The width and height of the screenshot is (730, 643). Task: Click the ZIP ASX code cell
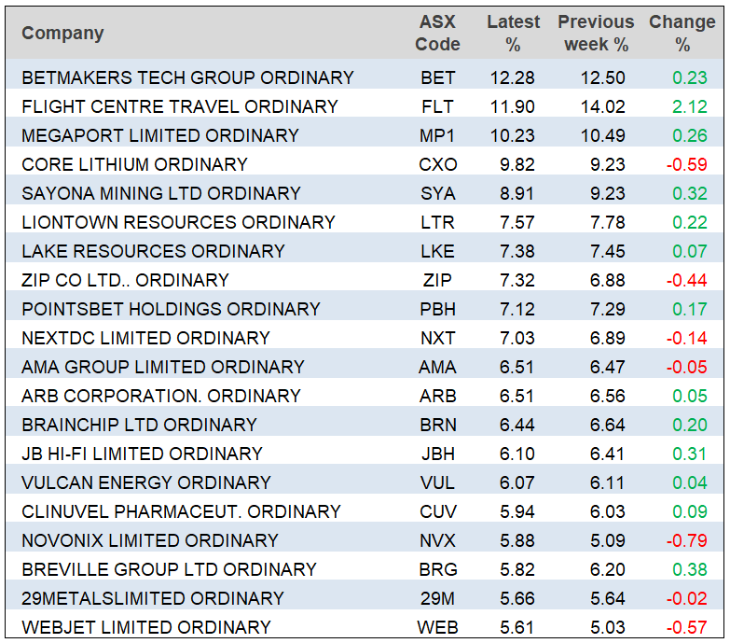point(437,280)
